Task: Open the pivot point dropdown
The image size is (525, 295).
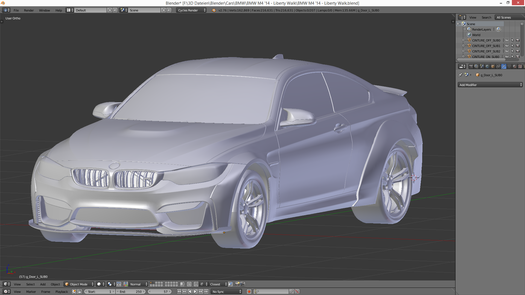Action: pos(111,284)
